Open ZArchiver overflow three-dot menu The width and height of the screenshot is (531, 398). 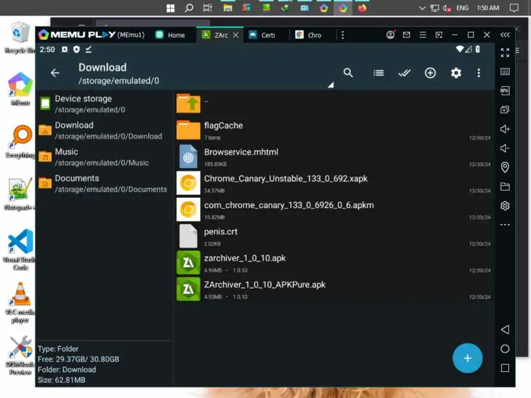[x=479, y=73]
